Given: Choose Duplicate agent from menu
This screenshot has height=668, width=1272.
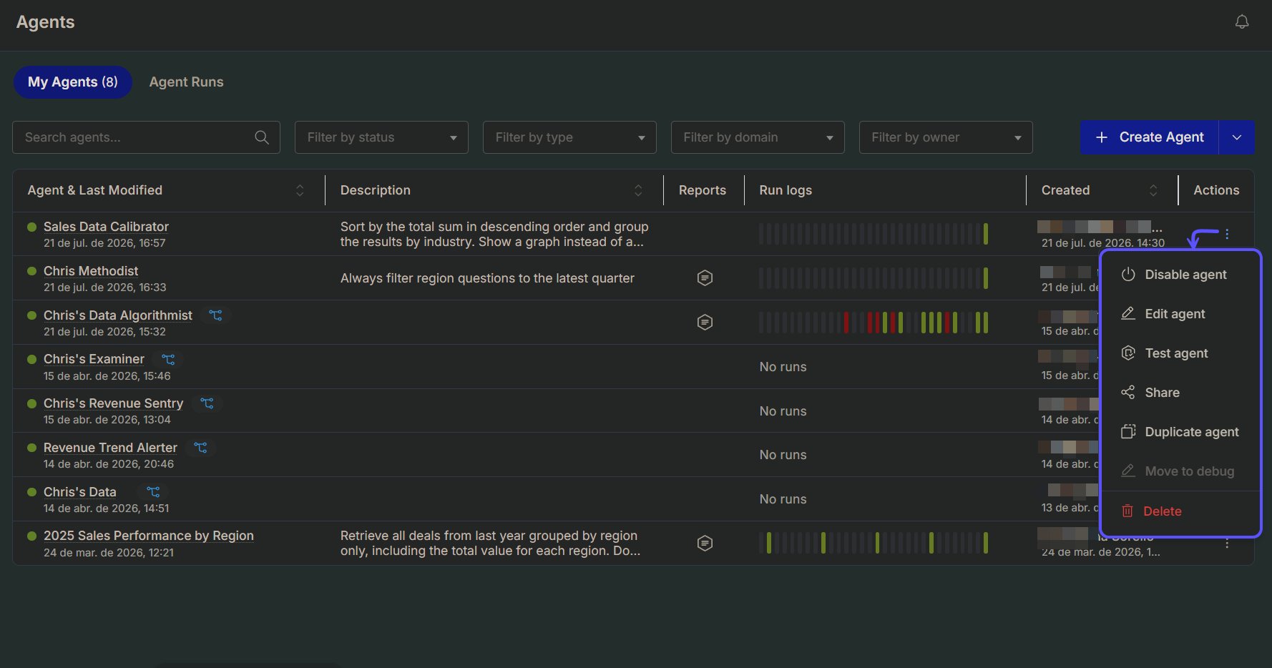Looking at the screenshot, I should (1180, 432).
